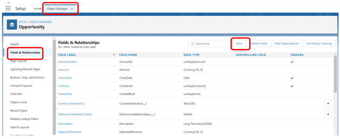Select Fields & Relationships in the sidebar

point(25,52)
